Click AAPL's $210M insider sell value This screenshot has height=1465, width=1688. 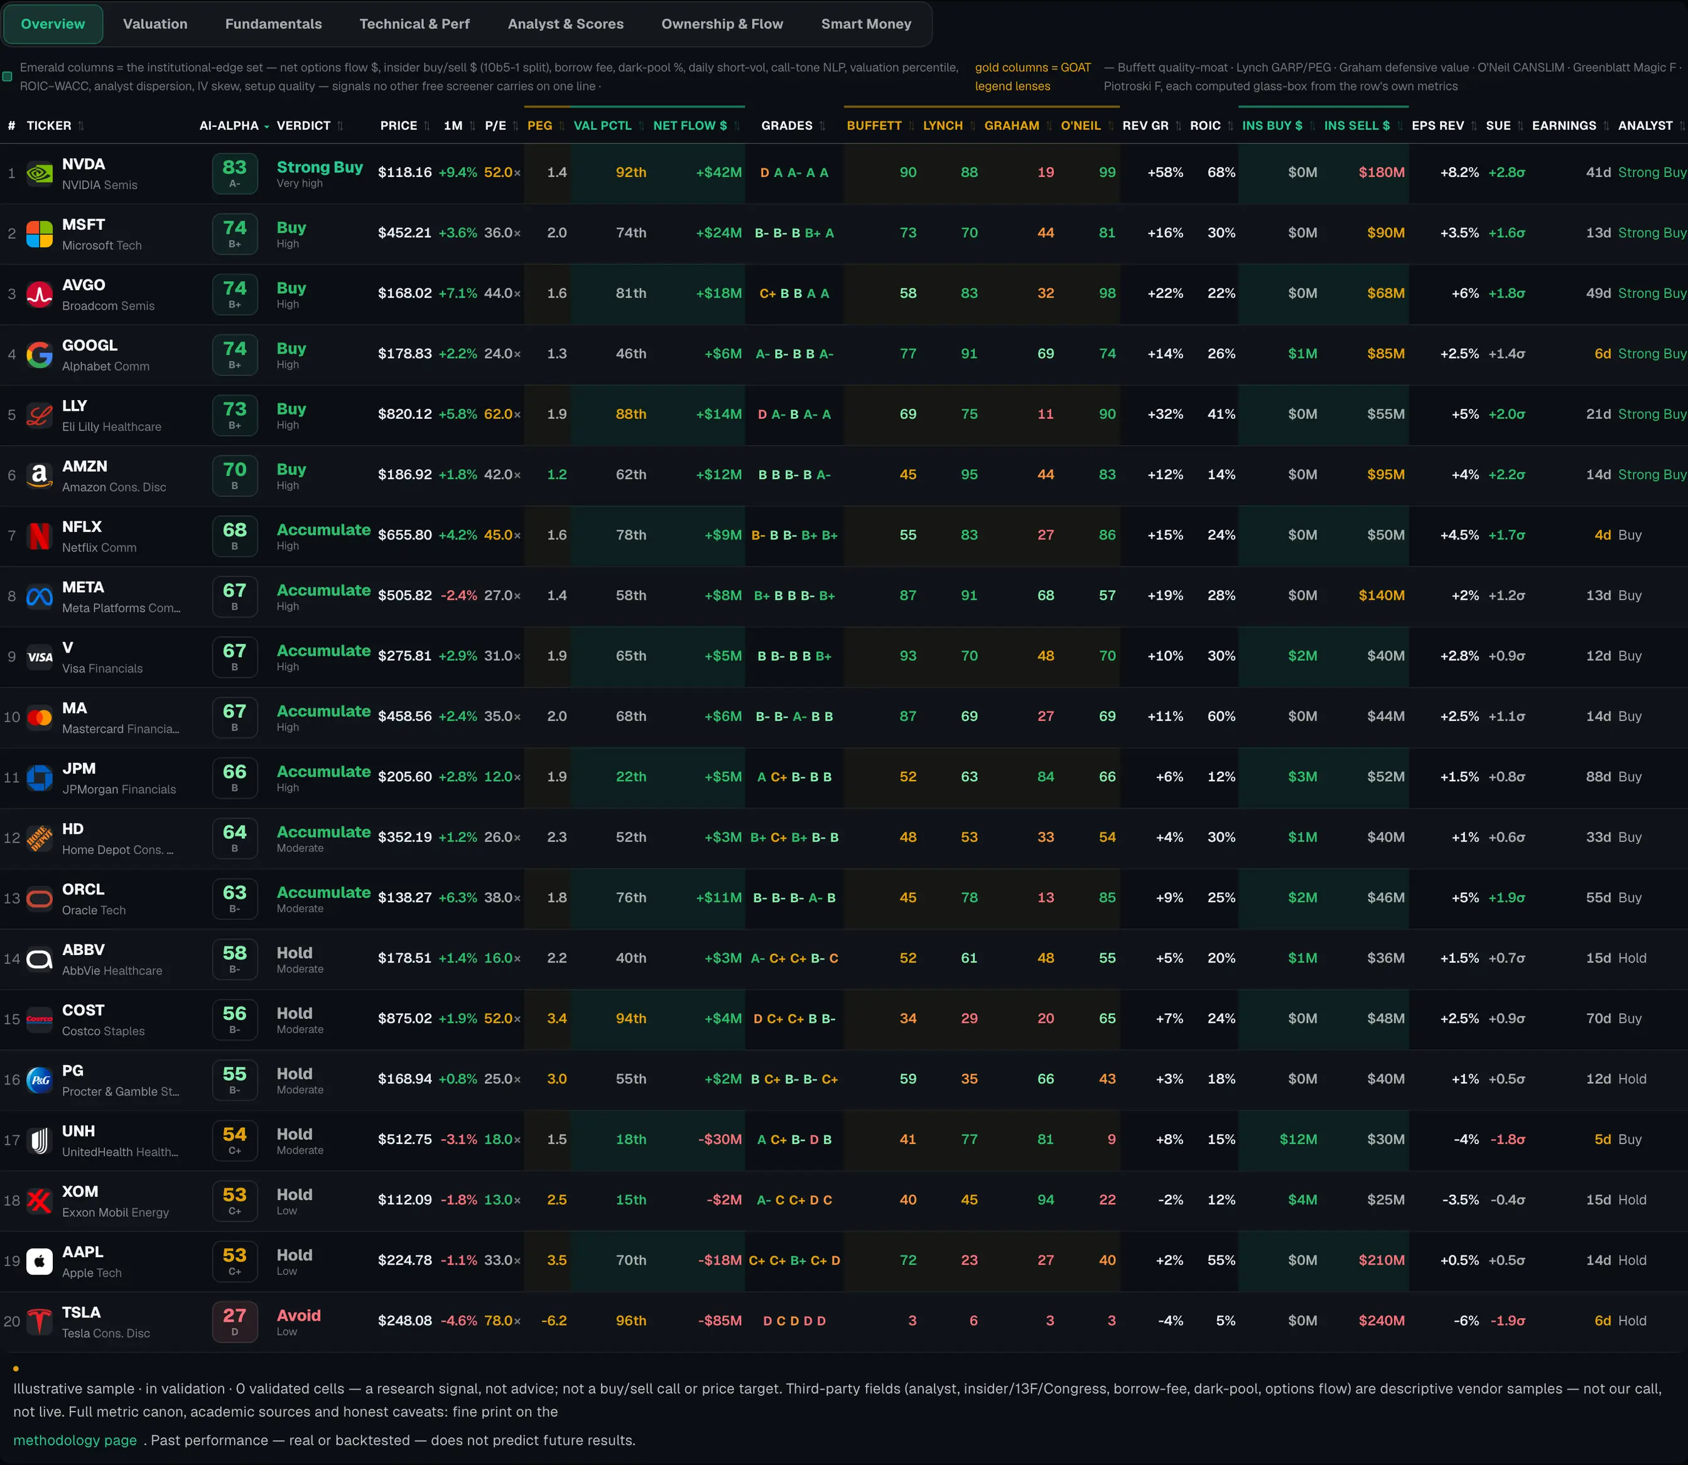pos(1382,1261)
